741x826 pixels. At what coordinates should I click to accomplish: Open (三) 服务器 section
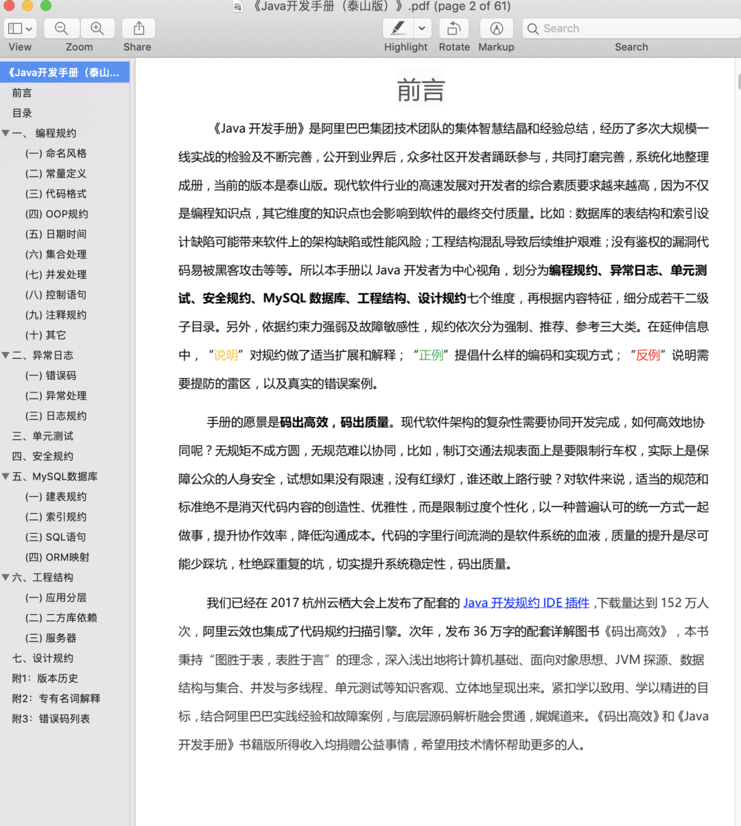(51, 638)
